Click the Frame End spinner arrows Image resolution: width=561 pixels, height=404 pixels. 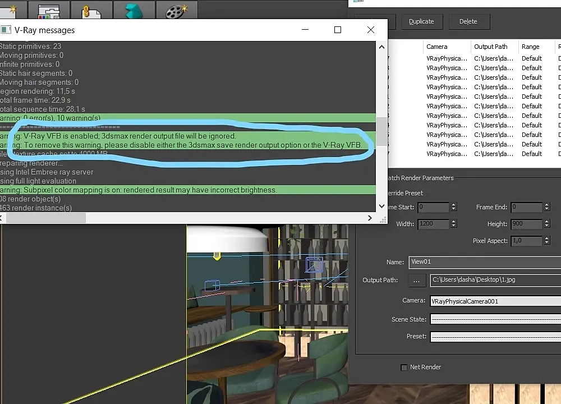(546, 207)
